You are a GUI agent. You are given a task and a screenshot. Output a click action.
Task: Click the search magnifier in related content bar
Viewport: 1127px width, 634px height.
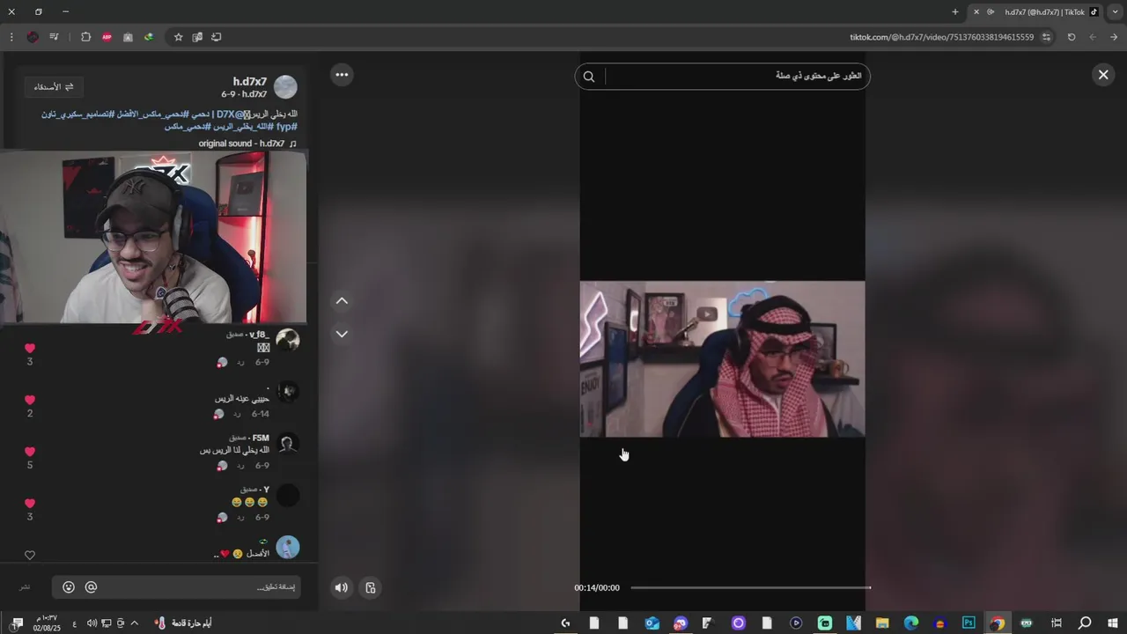point(589,77)
